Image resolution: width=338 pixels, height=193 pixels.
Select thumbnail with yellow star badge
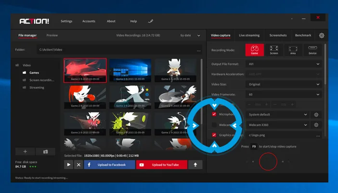tap(130, 96)
